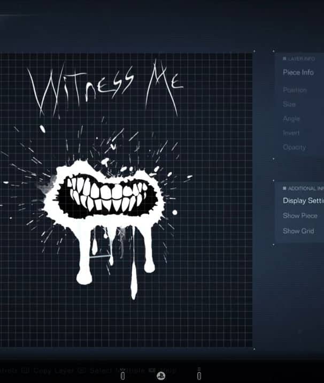Click the teeth mouth decal on canvas
The height and width of the screenshot is (383, 324).
108,197
